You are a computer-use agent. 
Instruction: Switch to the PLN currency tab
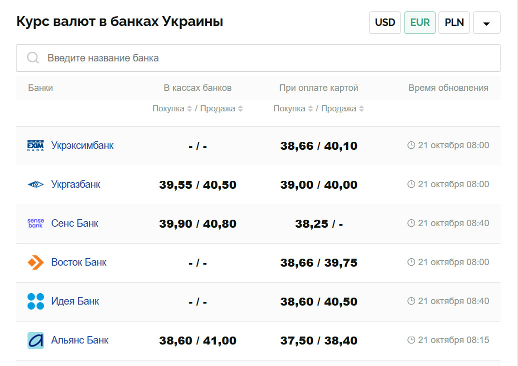(454, 22)
